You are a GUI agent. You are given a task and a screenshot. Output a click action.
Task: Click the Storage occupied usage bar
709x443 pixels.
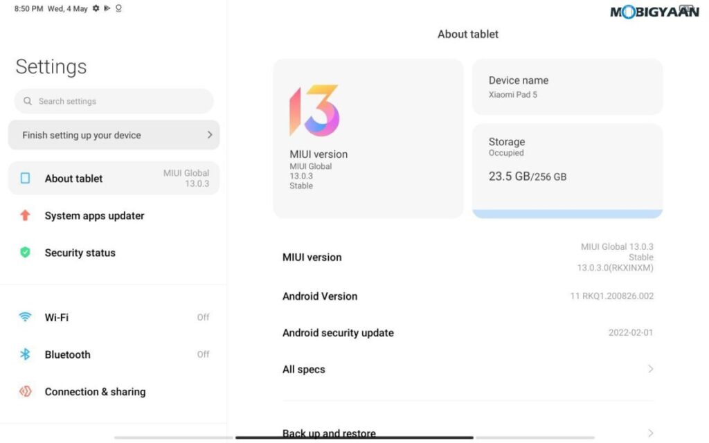[567, 214]
